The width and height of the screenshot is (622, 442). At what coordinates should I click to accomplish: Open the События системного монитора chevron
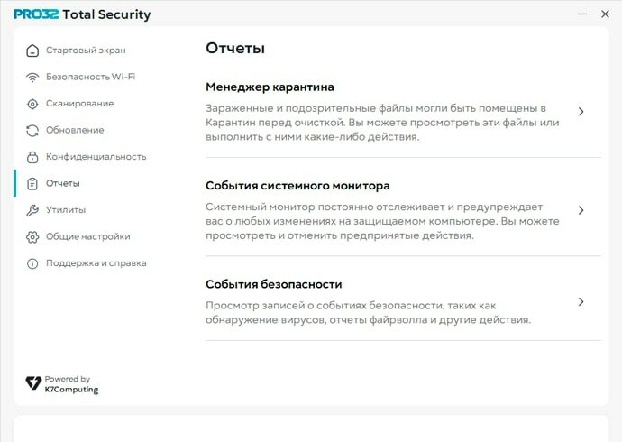point(581,210)
